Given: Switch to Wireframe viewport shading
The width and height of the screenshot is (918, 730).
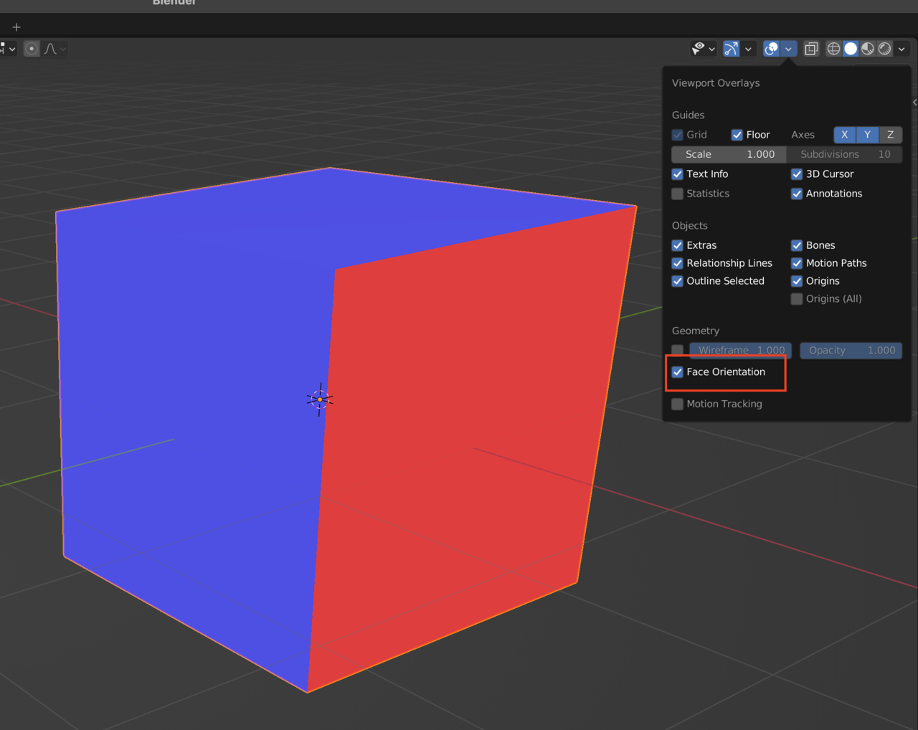Looking at the screenshot, I should pos(833,49).
